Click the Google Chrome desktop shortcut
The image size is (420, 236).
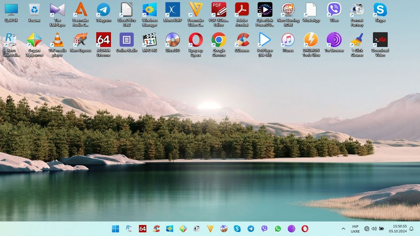coord(218,45)
